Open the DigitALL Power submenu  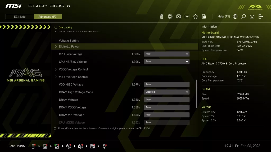[69, 46]
